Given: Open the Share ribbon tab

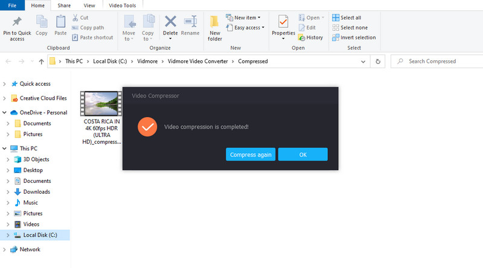Looking at the screenshot, I should [63, 5].
